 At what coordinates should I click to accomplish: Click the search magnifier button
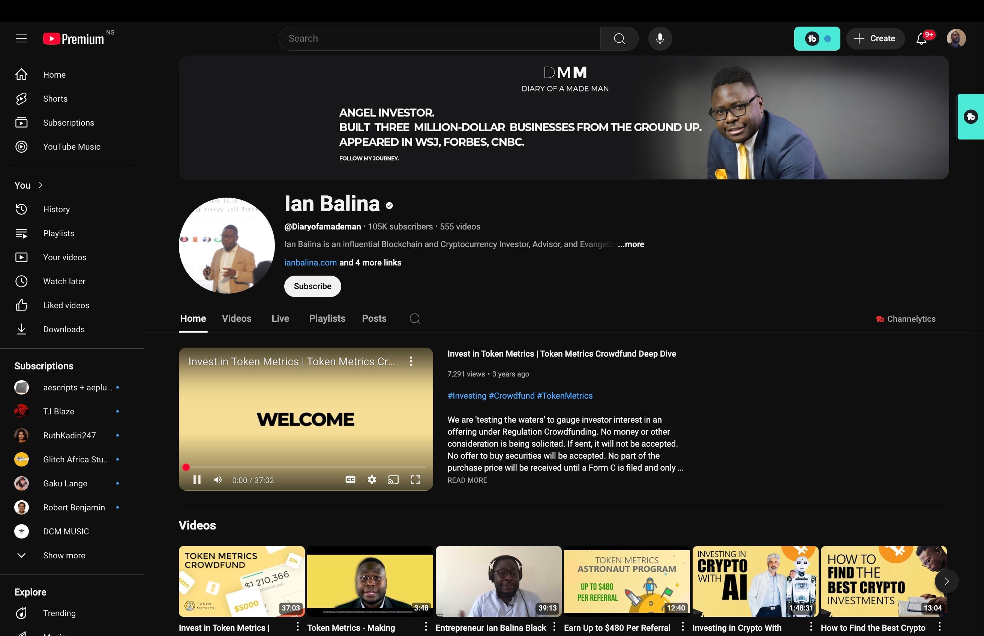(x=619, y=38)
